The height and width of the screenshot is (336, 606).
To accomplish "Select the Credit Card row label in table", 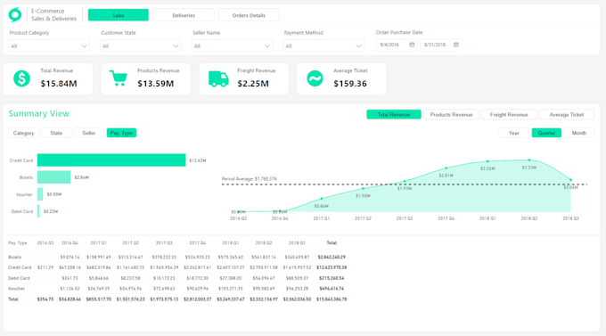I will pos(20,267).
